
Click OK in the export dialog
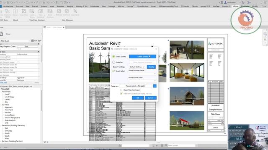click(138, 98)
